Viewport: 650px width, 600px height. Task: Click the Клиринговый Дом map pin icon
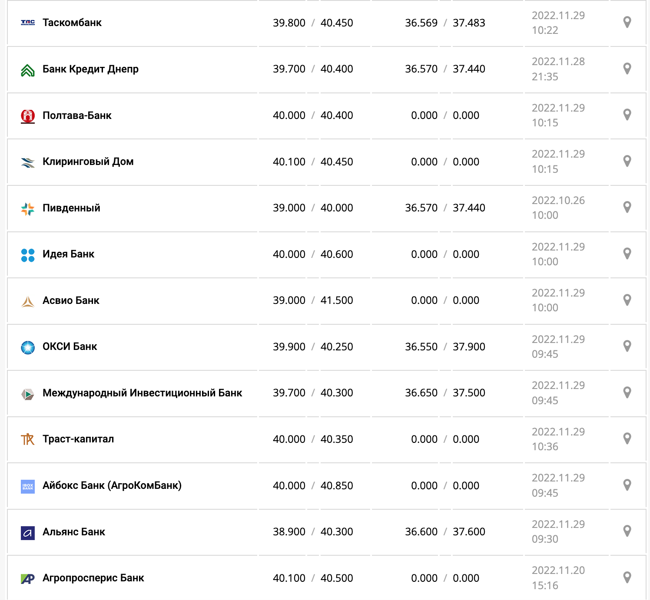[627, 161]
